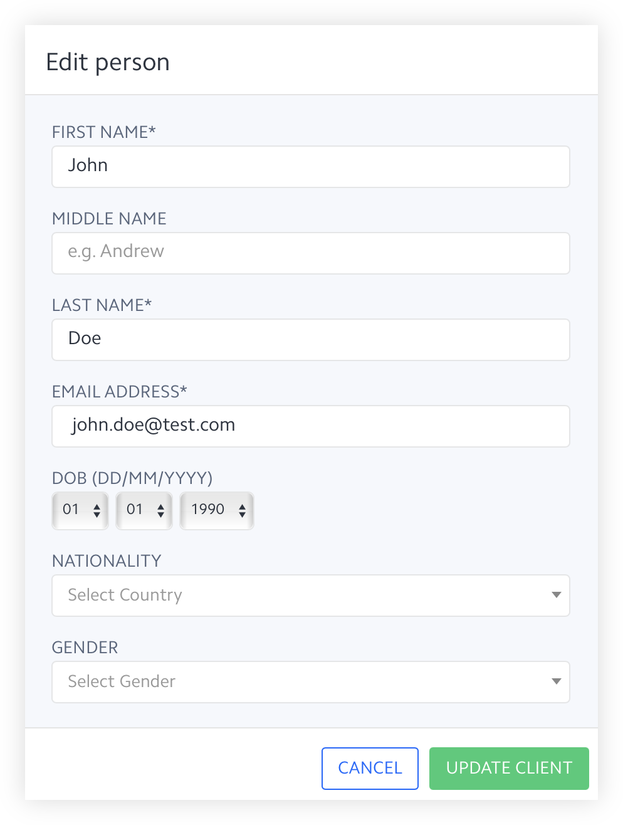This screenshot has height=825, width=623.
Task: Click the up-down arrows on month selector
Action: (x=160, y=510)
